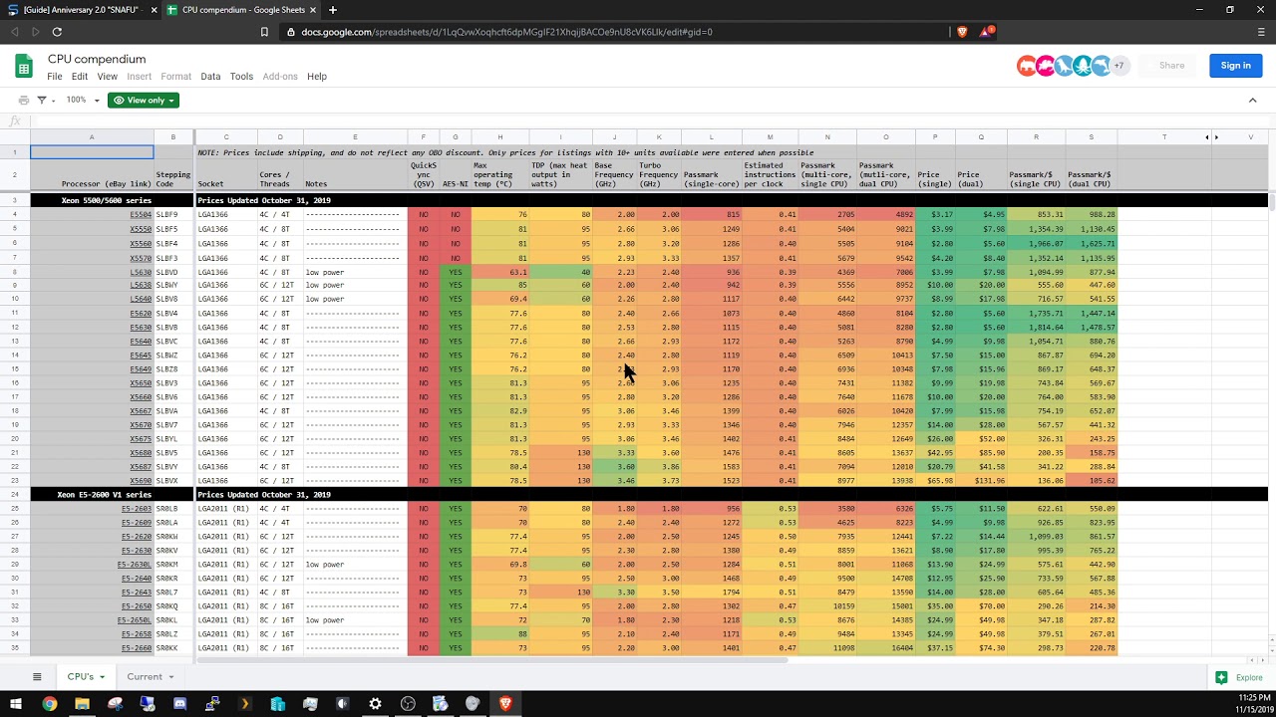Collapse the header with the up chevron

pyautogui.click(x=1253, y=100)
